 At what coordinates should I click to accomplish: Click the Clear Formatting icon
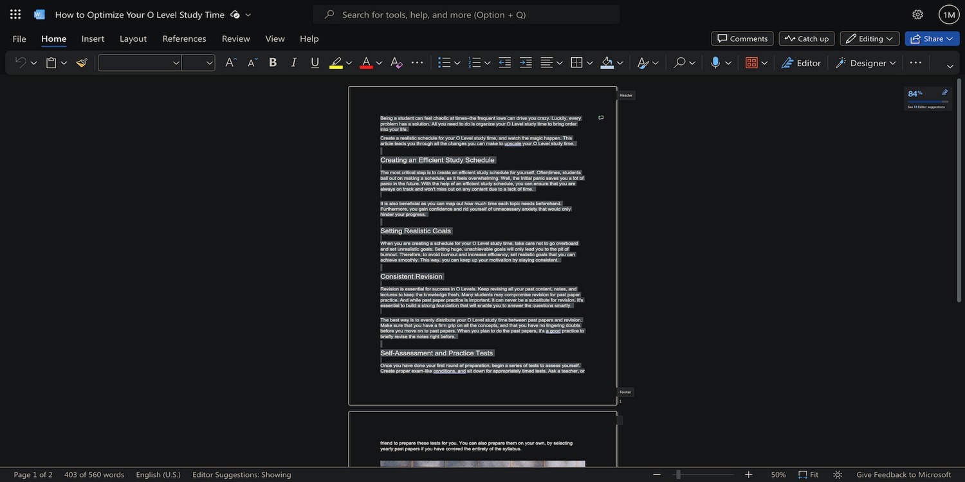[396, 62]
